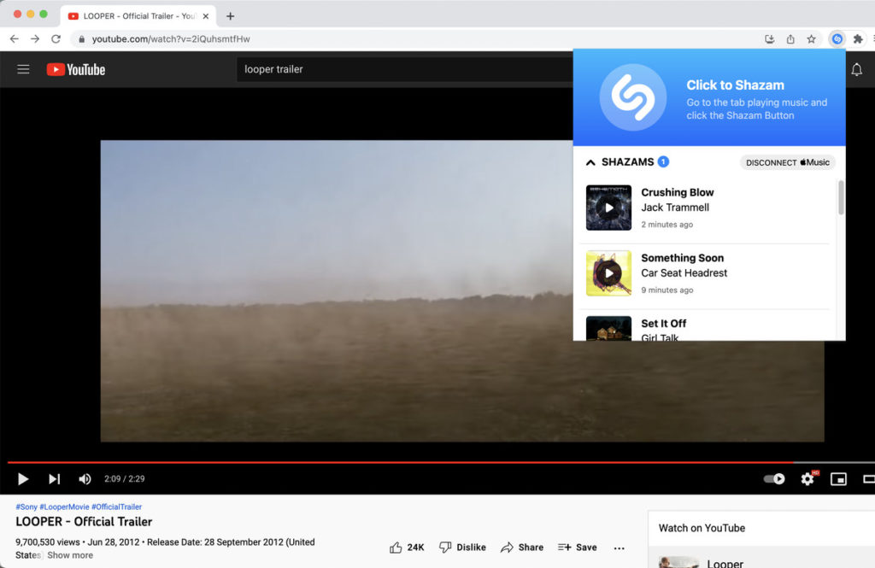Viewport: 875px width, 568px height.
Task: Click the Shazams count badge
Action: coord(663,161)
